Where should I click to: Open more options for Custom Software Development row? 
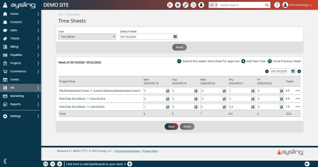tap(297, 91)
